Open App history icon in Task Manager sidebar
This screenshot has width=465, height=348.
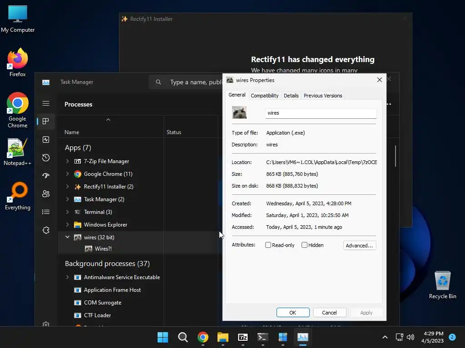46,157
